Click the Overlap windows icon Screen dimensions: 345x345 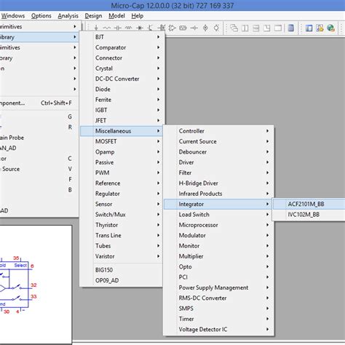pyautogui.click(x=267, y=28)
